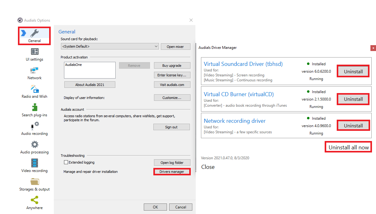376x214 pixels.
Task: Enable the Extended logging checkbox
Action: pyautogui.click(x=66, y=162)
